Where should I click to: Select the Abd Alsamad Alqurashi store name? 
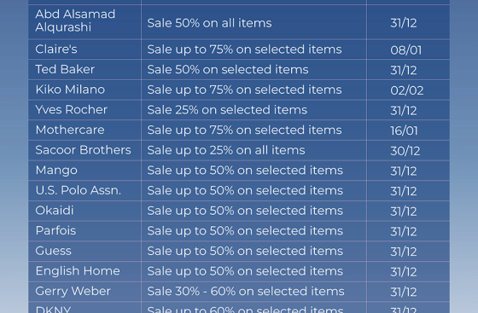75,20
